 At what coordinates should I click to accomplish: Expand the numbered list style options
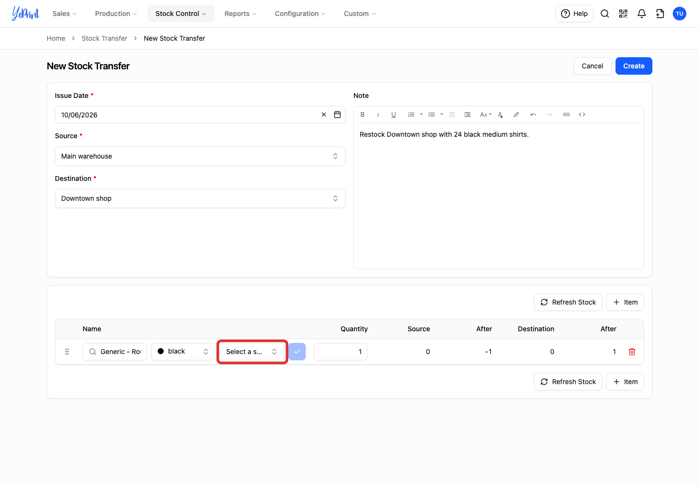click(x=421, y=114)
